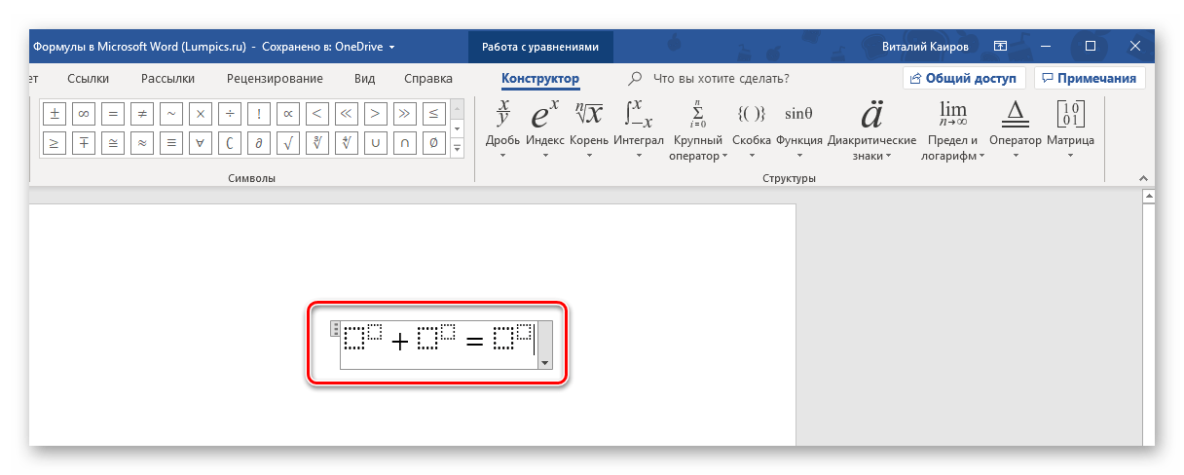Insert the equals sign symbol
1184x475 pixels.
pyautogui.click(x=113, y=113)
